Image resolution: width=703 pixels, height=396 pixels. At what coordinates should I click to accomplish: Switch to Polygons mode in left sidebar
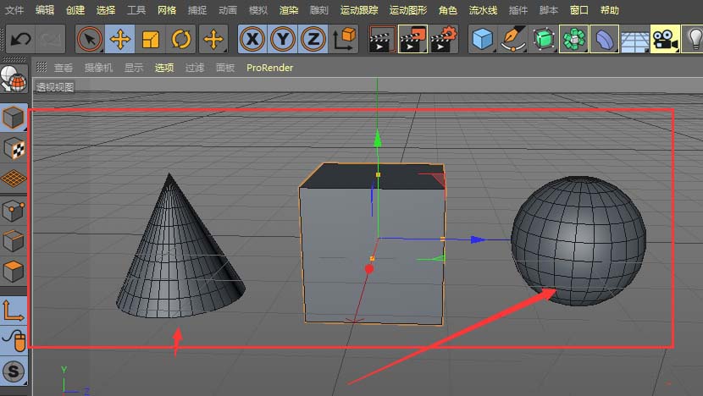(x=13, y=272)
